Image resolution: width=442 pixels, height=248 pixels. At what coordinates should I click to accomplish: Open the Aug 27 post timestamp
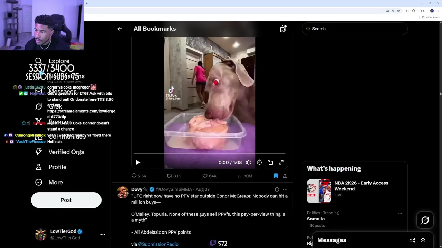point(203,189)
